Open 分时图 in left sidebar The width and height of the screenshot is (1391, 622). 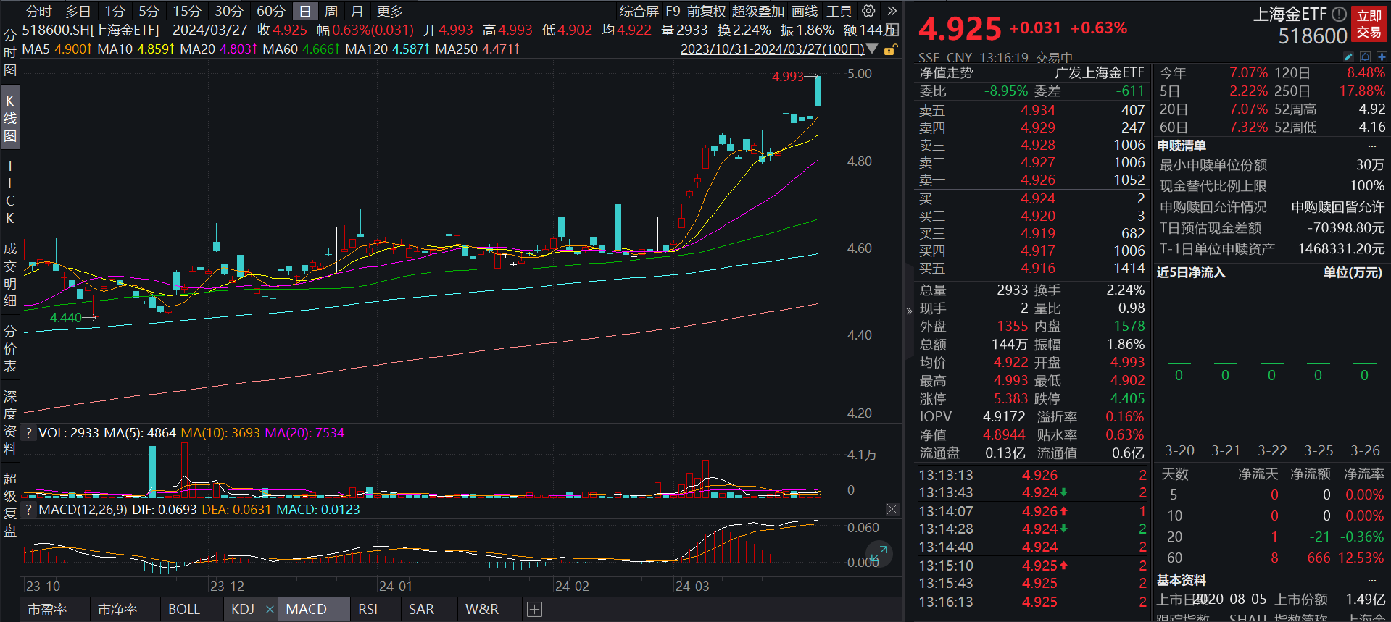pyautogui.click(x=10, y=52)
